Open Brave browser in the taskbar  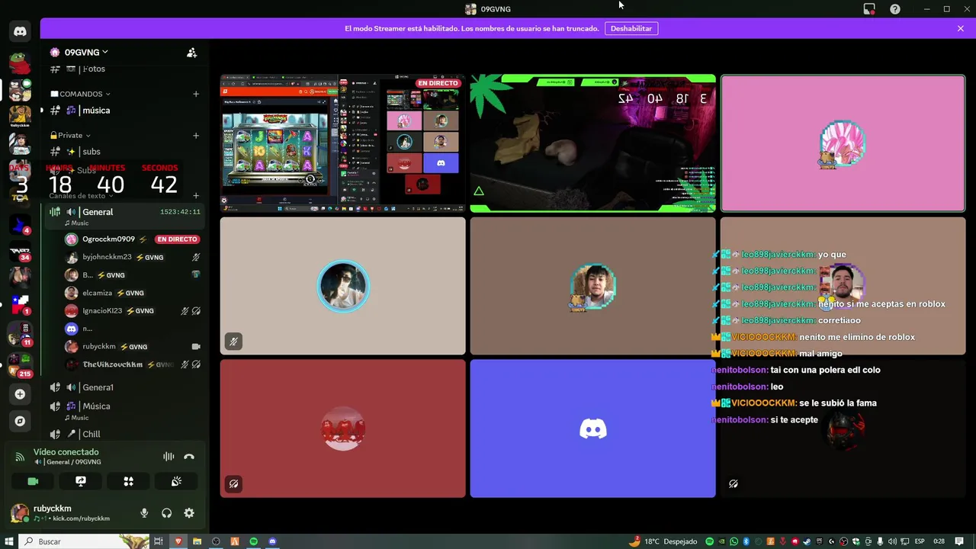click(178, 541)
